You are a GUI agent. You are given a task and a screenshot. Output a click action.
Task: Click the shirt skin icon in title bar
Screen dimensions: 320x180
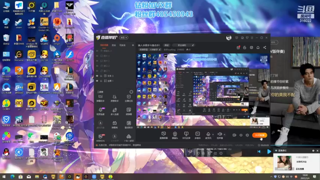pos(247,38)
